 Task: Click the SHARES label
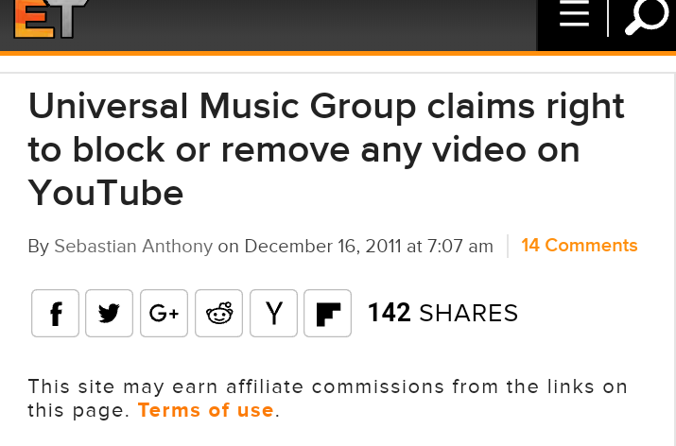(469, 314)
